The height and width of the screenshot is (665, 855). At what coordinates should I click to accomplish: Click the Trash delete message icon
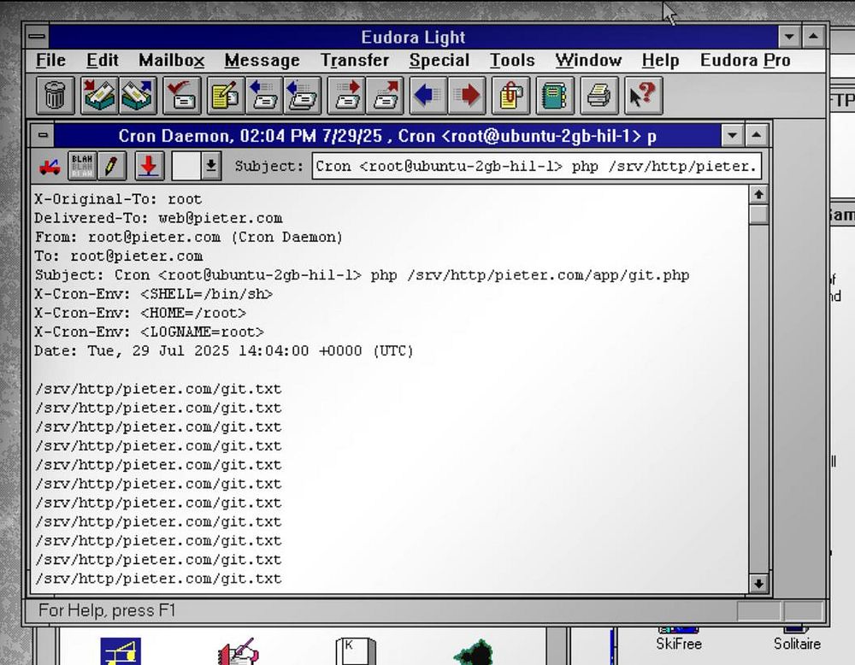tap(55, 96)
